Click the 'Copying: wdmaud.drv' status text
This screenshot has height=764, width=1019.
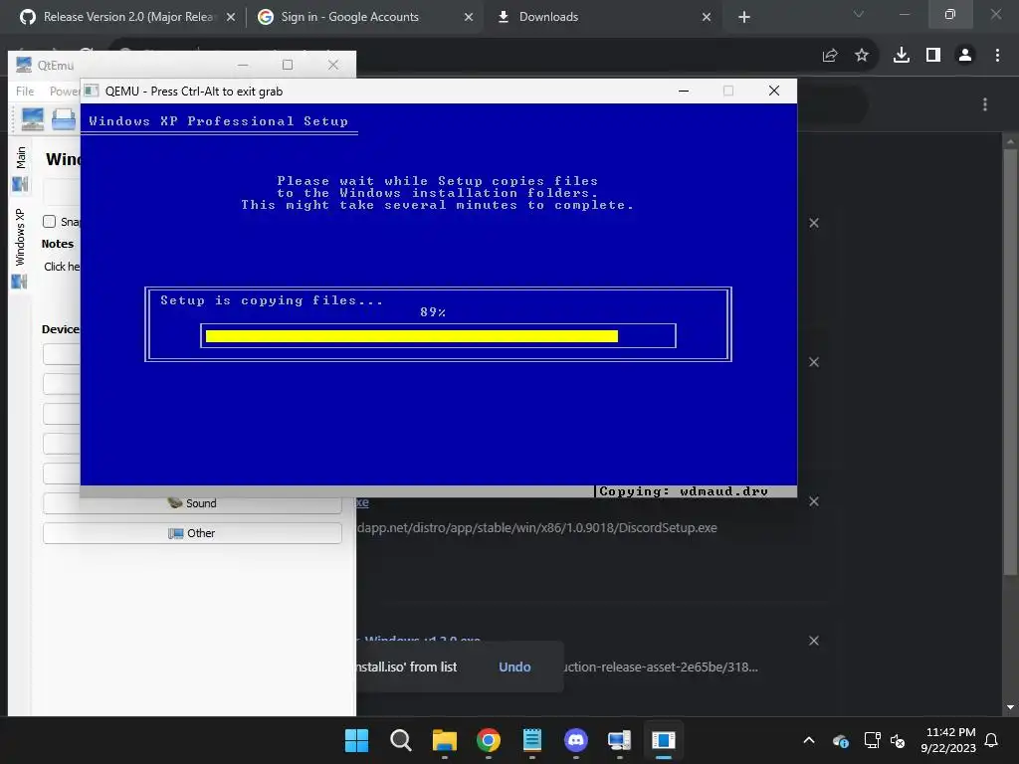(x=683, y=491)
